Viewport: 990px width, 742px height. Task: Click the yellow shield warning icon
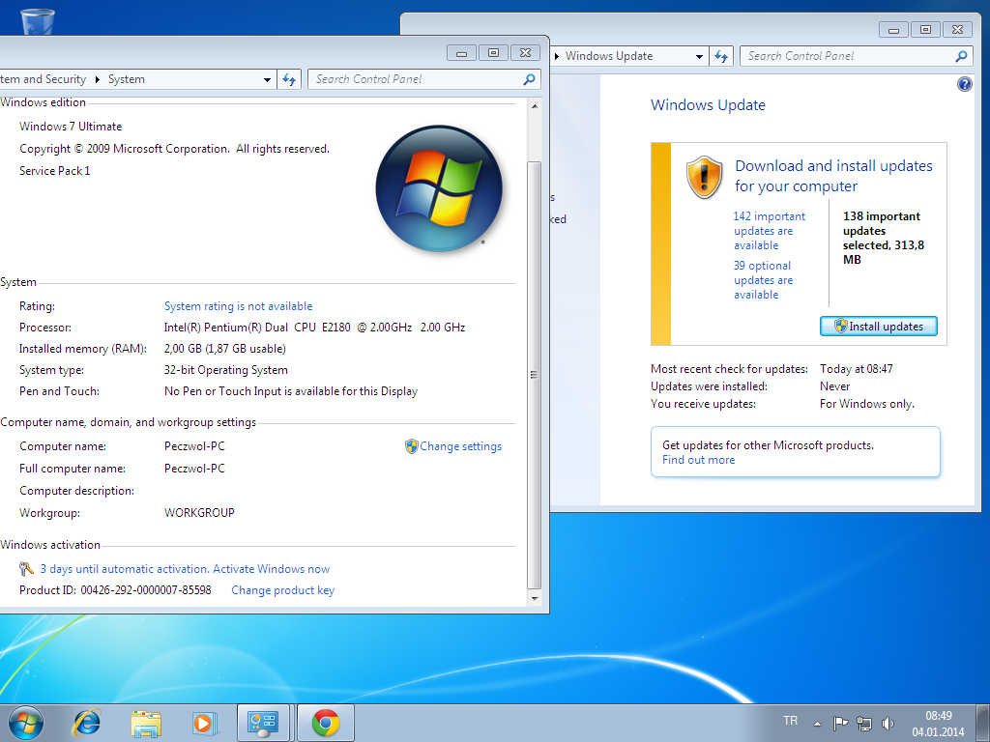[704, 178]
